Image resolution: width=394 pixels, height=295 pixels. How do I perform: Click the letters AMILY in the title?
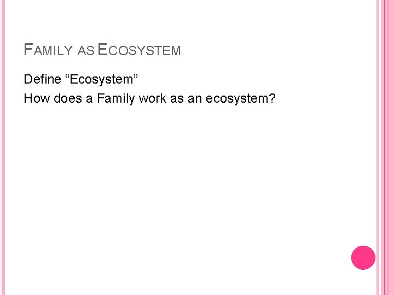point(53,51)
